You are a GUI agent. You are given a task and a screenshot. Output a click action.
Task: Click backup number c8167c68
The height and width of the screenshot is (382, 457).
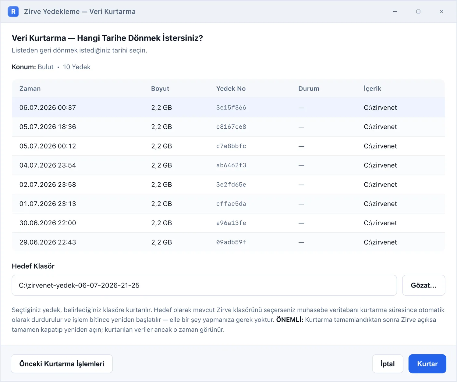231,127
